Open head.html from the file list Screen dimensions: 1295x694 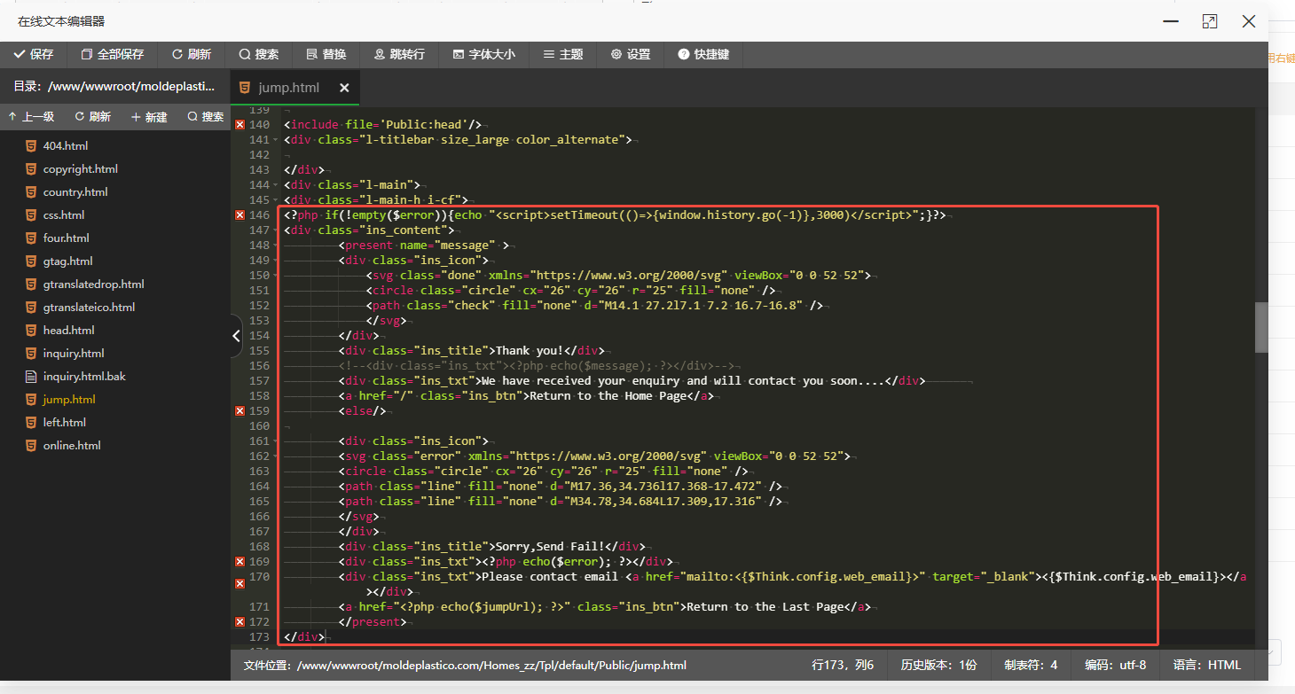[68, 331]
